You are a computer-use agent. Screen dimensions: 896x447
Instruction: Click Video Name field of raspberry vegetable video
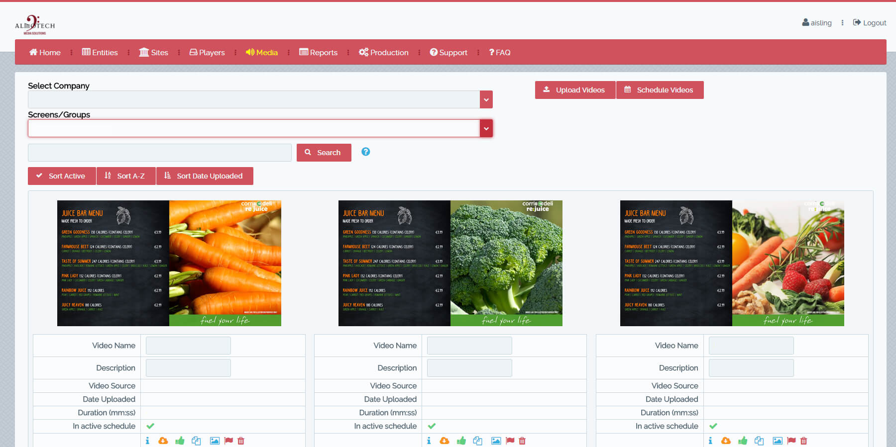coord(751,346)
